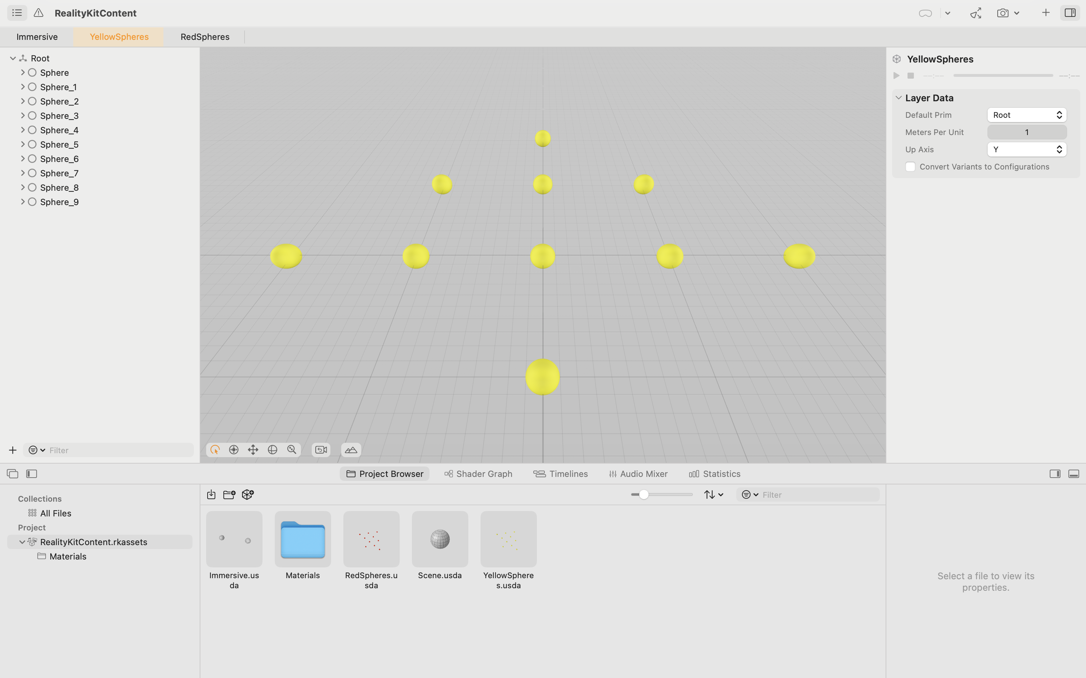Screen dimensions: 1086x678
Task: Click the Meters Per Unit field
Action: [x=1027, y=132]
